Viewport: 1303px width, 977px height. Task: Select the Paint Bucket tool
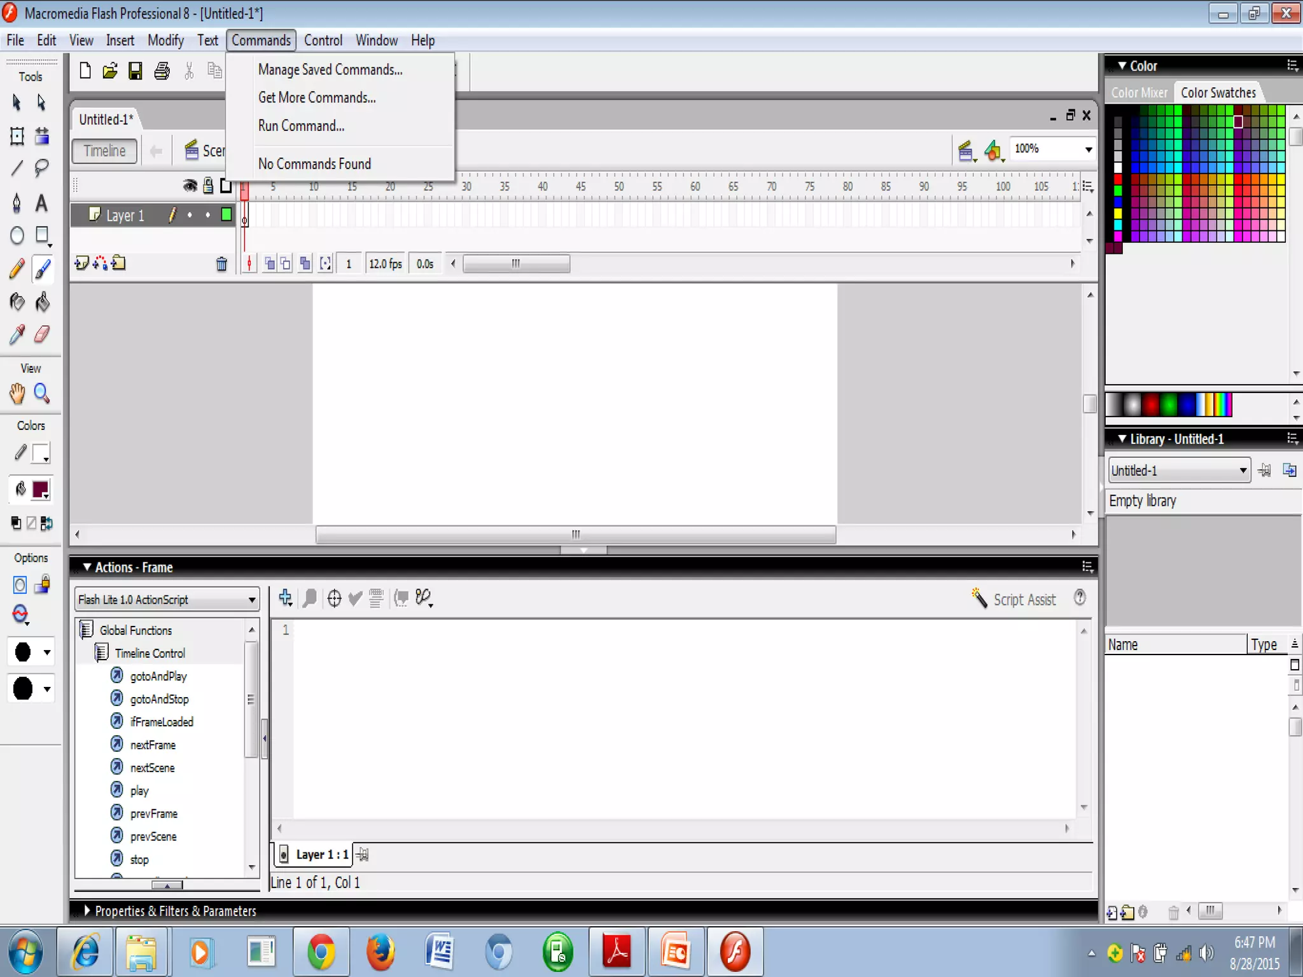[42, 301]
